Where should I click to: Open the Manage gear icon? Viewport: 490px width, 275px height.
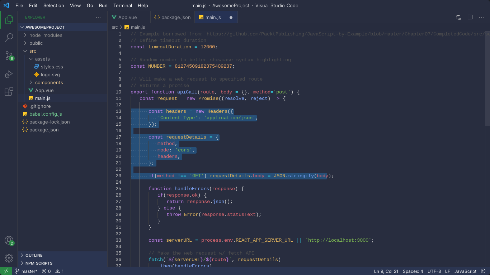[9, 258]
